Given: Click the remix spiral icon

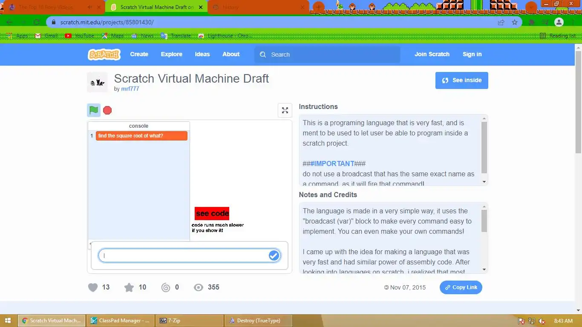Looking at the screenshot, I should click(166, 287).
